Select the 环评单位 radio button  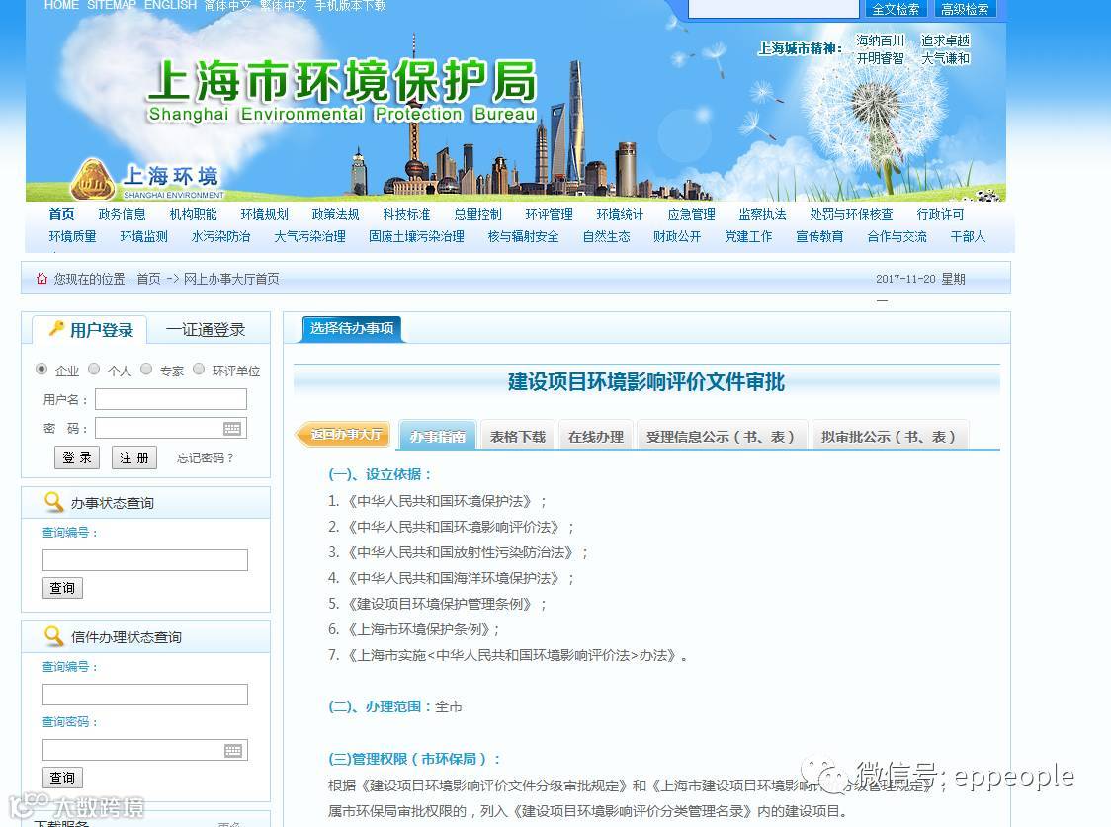coord(199,369)
